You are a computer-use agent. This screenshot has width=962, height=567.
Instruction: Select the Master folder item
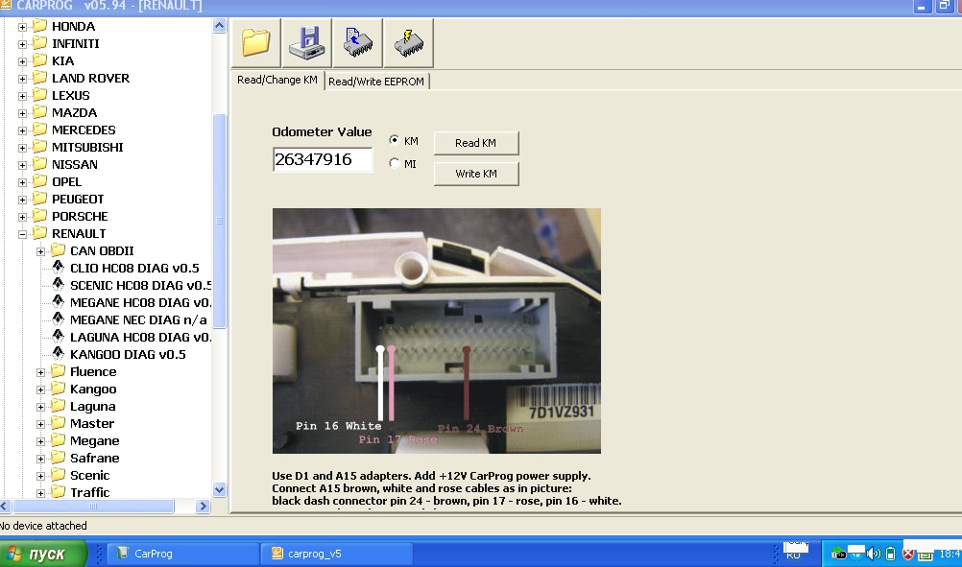point(92,423)
